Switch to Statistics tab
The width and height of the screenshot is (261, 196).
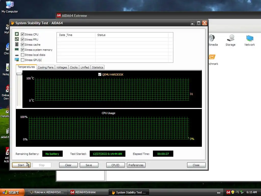click(98, 67)
